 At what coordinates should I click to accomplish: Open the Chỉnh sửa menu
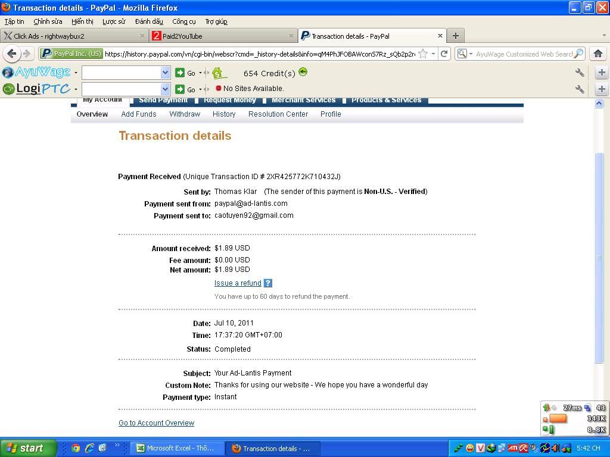(48, 21)
